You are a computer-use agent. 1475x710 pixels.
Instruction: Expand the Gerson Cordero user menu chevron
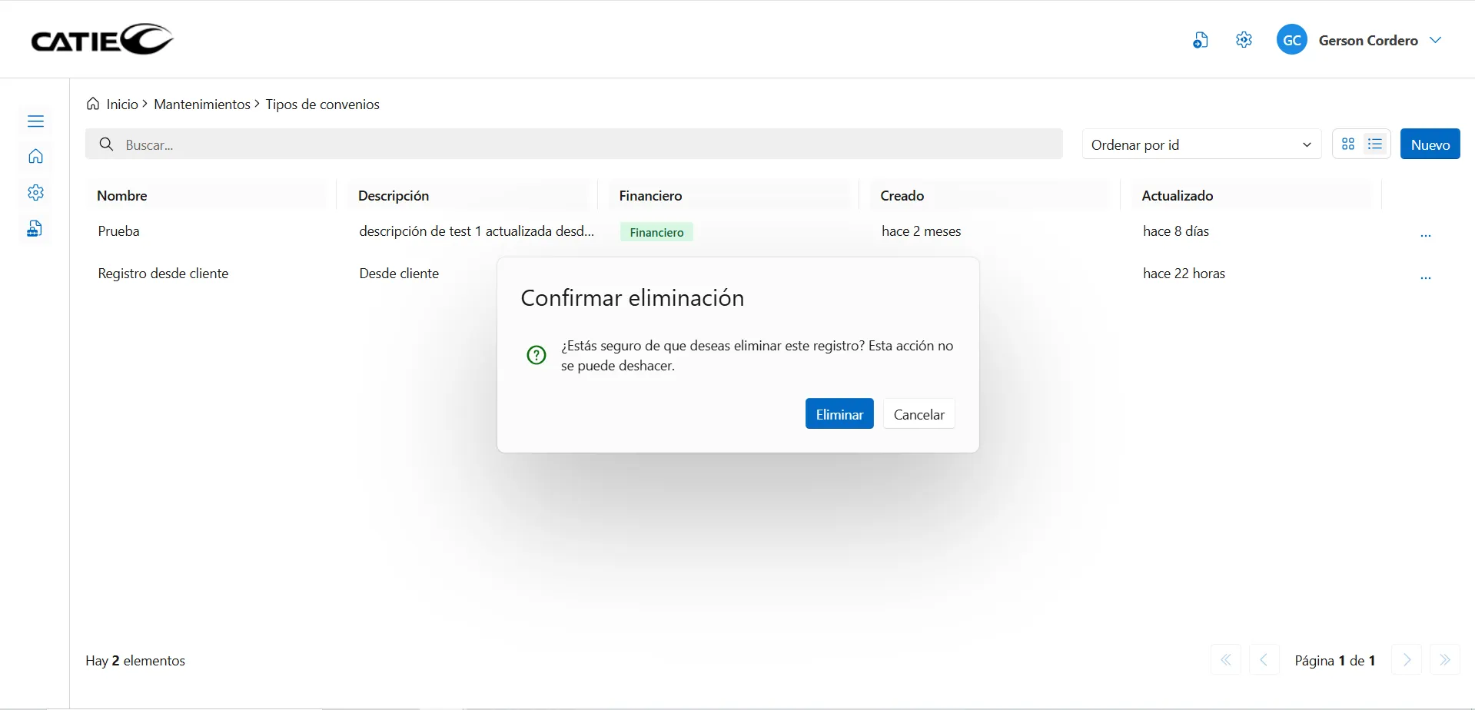(x=1435, y=40)
